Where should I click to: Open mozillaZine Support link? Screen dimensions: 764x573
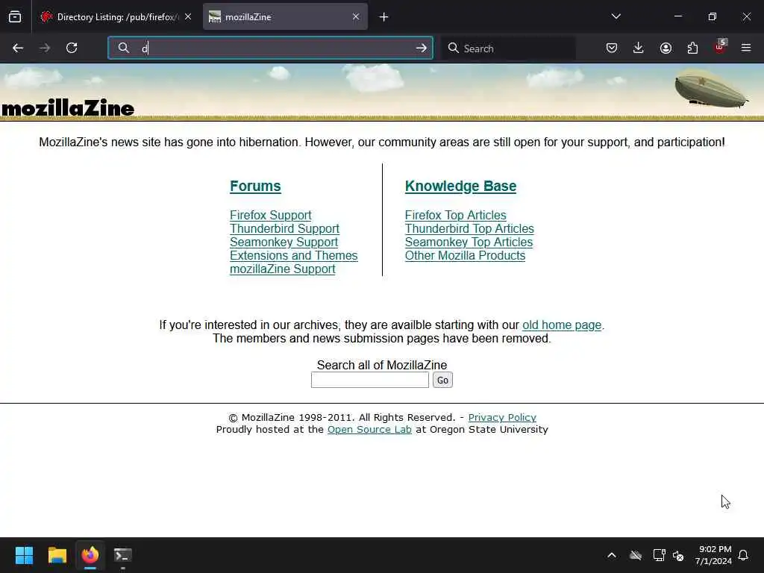pyautogui.click(x=283, y=269)
